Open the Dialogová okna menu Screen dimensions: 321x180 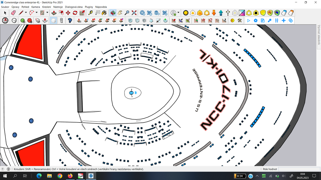[74, 7]
